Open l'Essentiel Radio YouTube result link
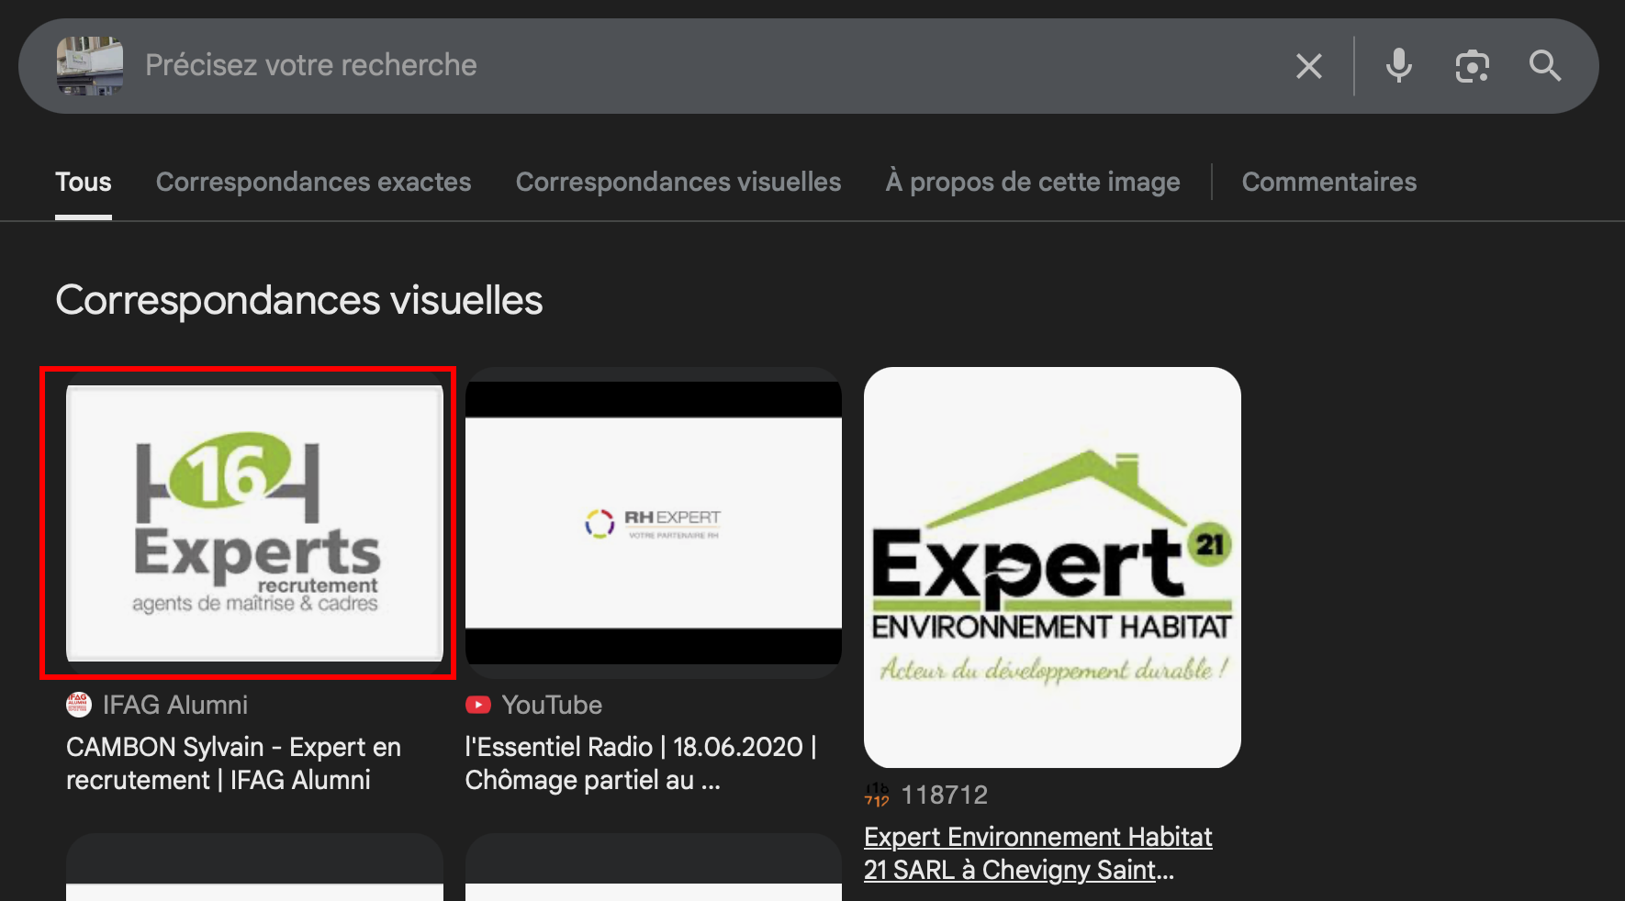The height and width of the screenshot is (901, 1625). click(640, 763)
